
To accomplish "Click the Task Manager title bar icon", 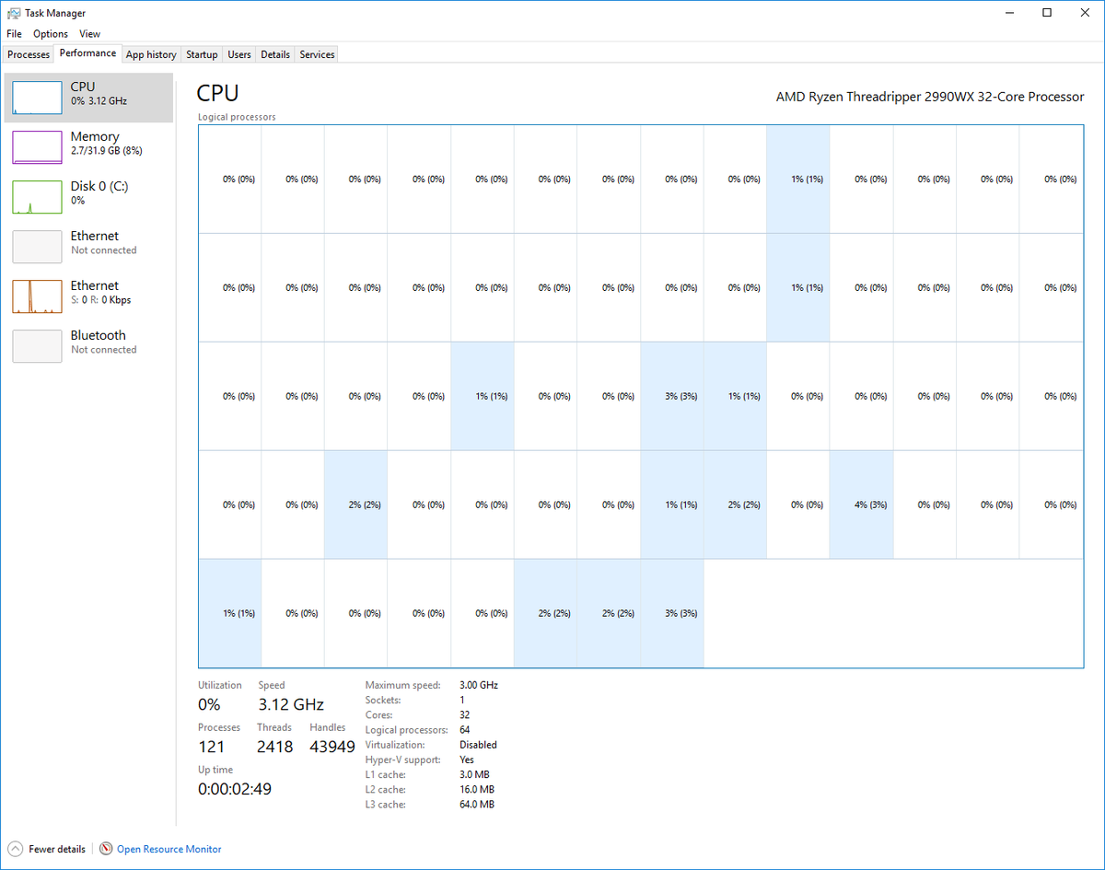I will (13, 13).
